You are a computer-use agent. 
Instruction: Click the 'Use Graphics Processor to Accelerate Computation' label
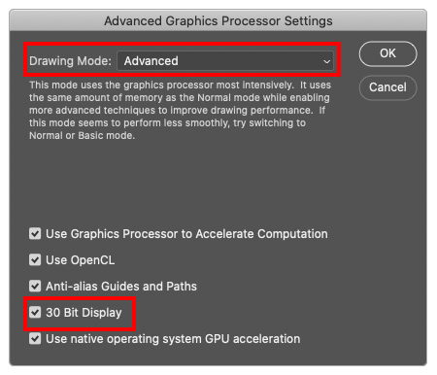coord(186,234)
